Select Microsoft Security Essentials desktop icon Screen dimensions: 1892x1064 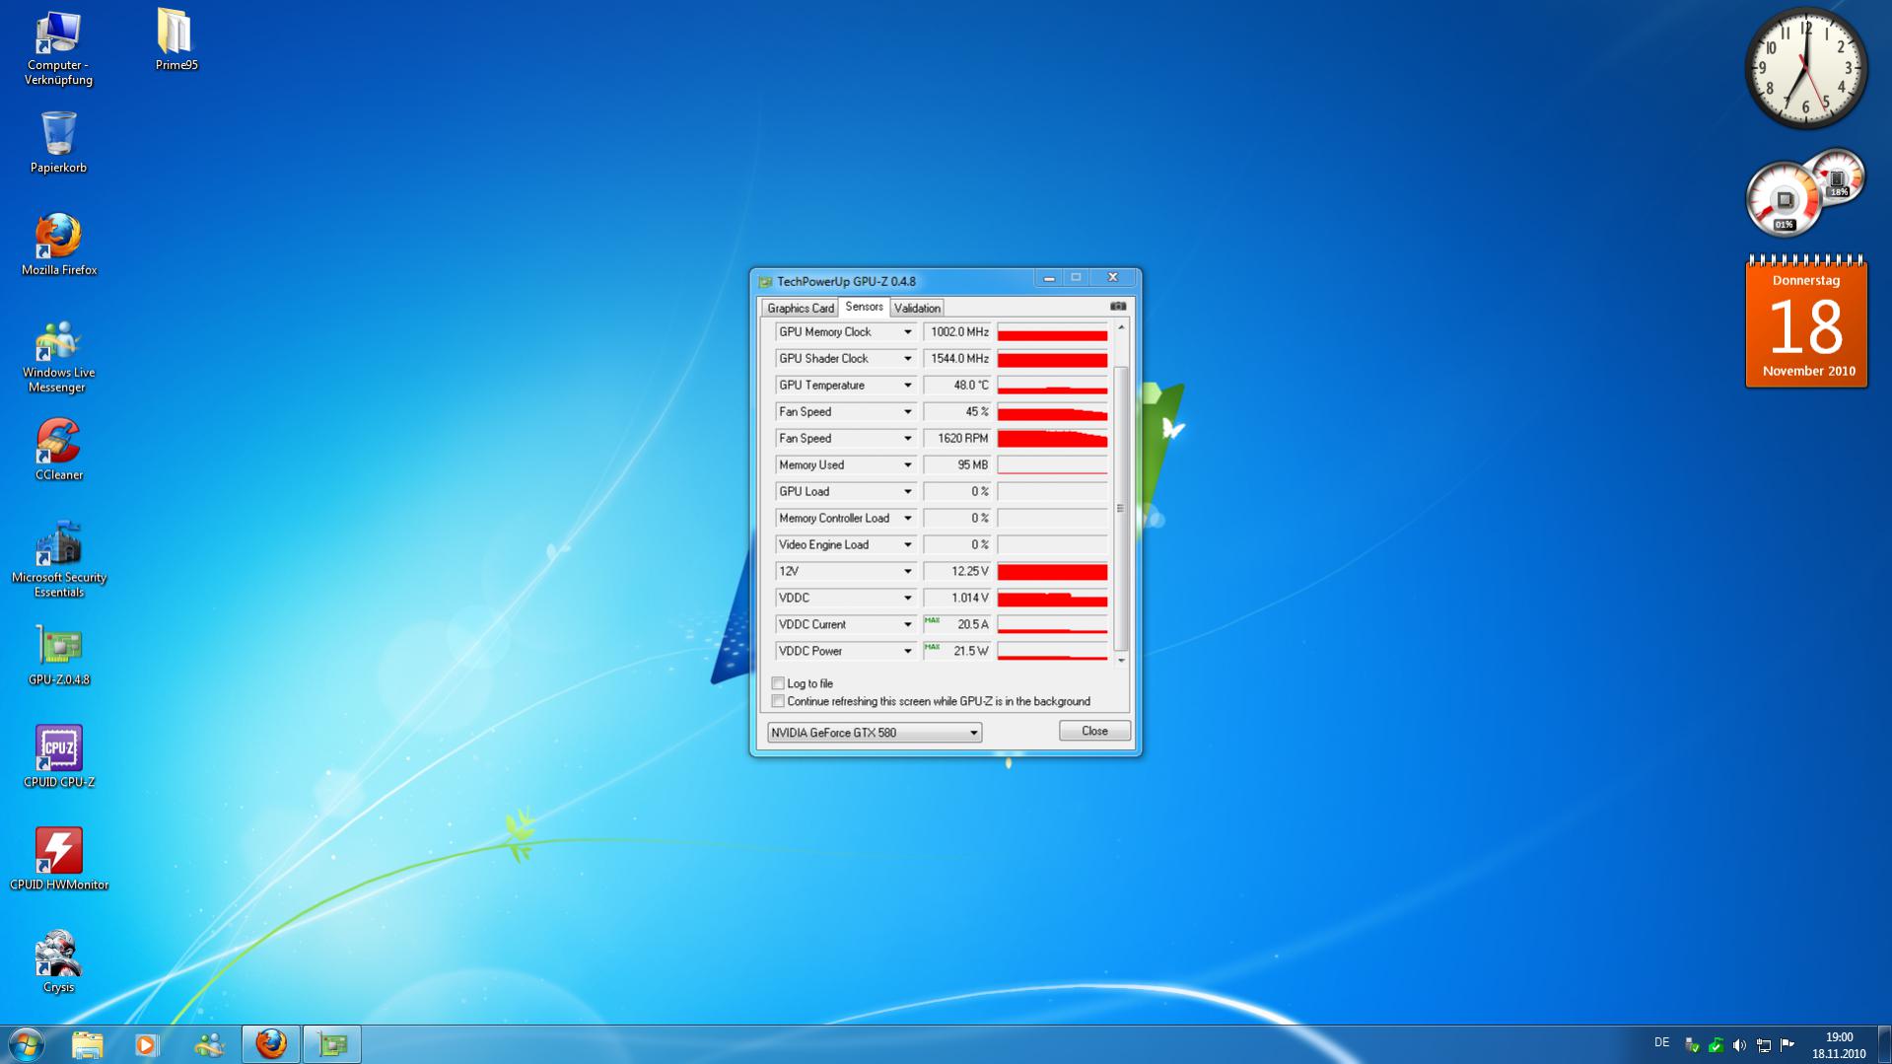[58, 559]
